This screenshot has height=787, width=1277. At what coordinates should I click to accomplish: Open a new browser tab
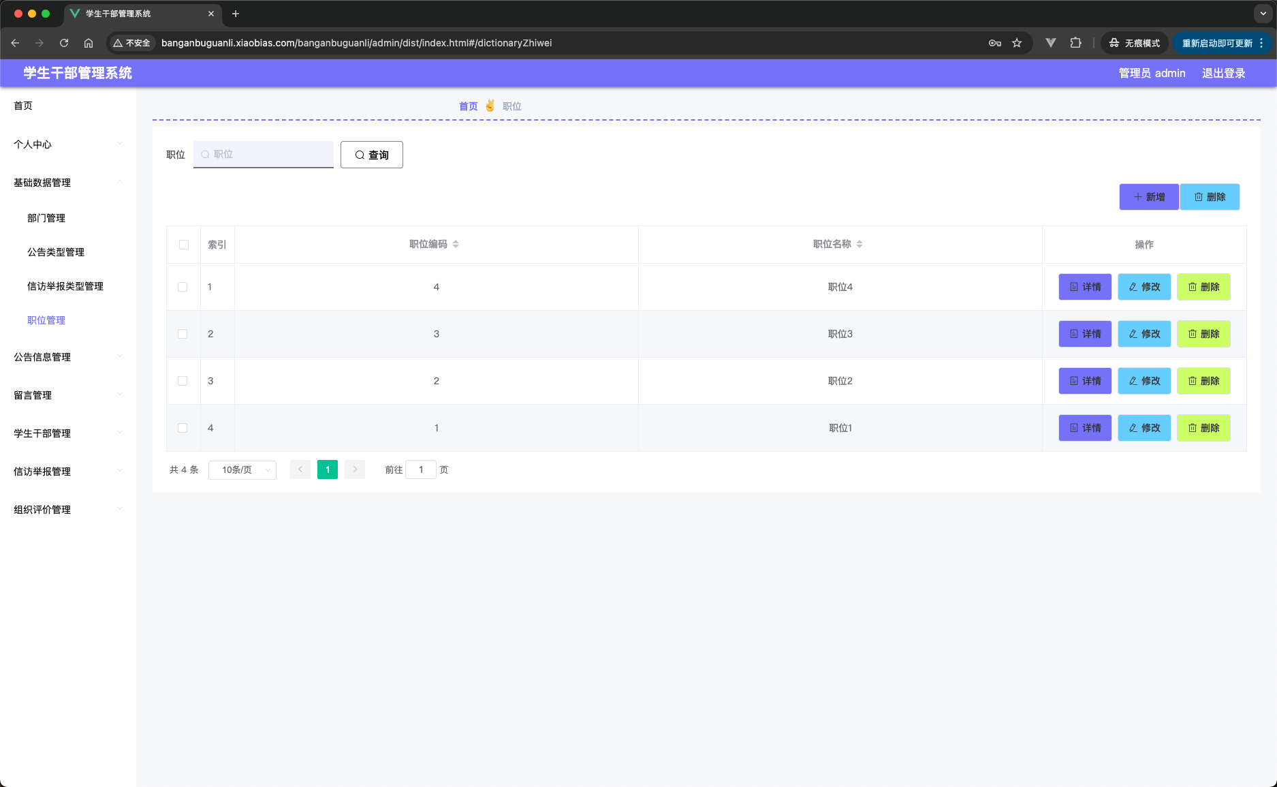point(236,14)
